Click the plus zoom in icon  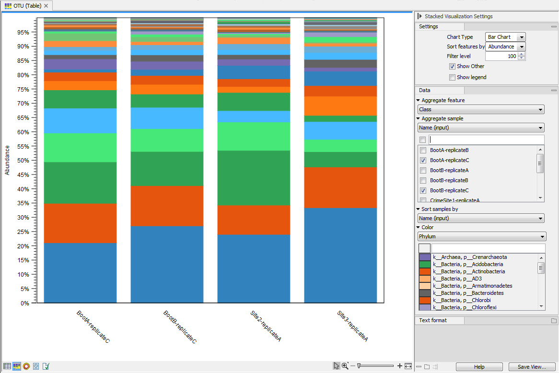coord(400,366)
